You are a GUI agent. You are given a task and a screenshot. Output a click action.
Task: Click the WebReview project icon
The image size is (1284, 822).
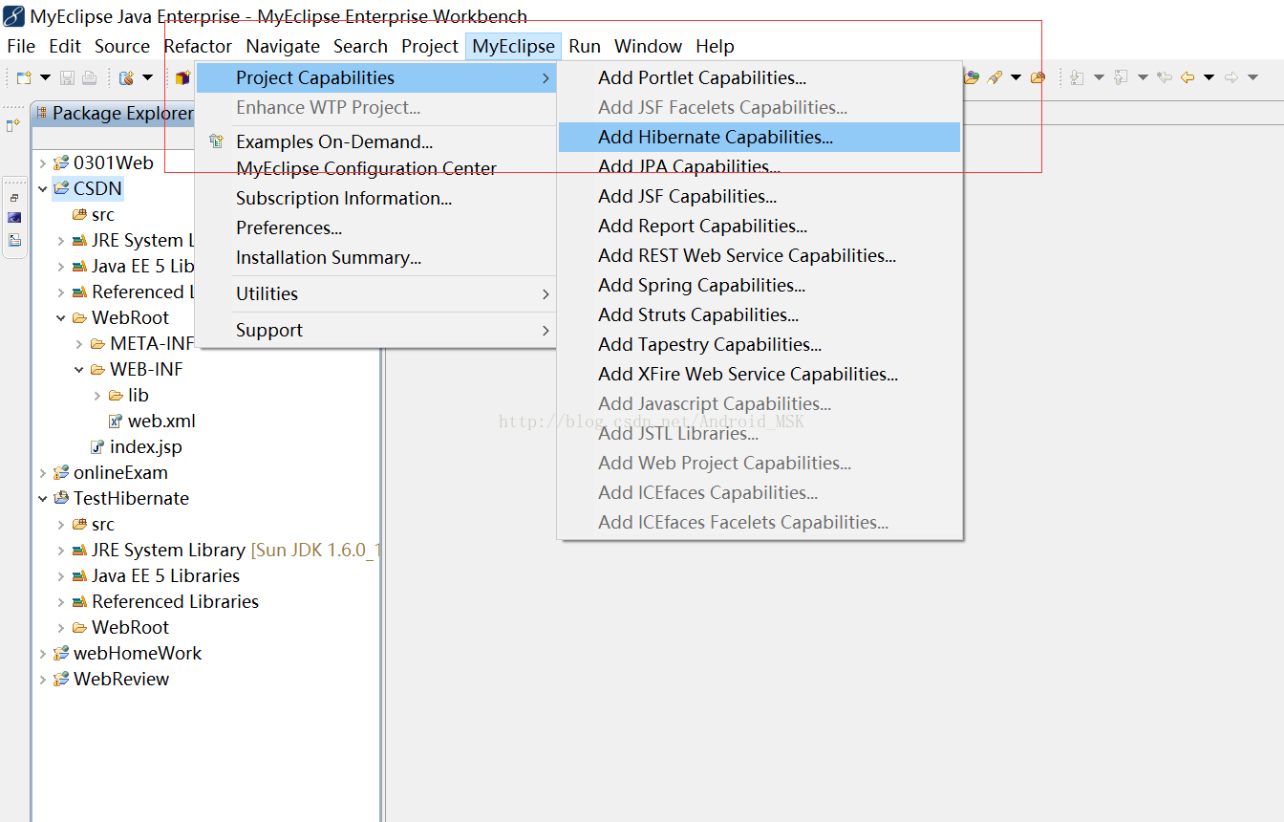pyautogui.click(x=61, y=679)
